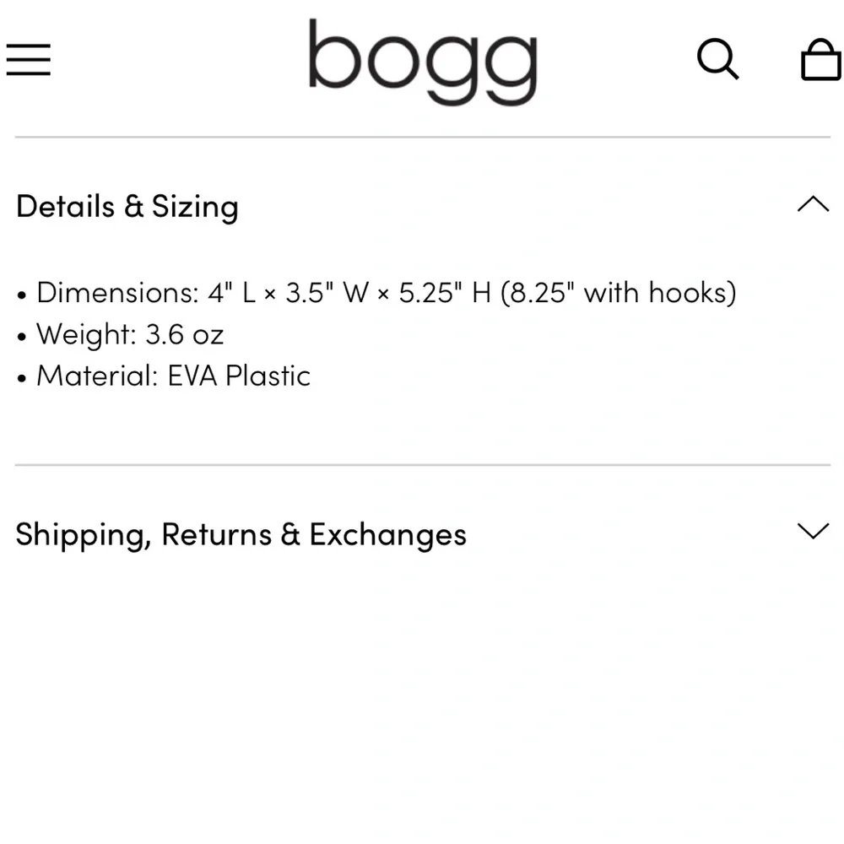Viewport: 844px width, 844px height.
Task: Select the Shipping, Returns & Exchanges heading
Action: pyautogui.click(x=241, y=533)
